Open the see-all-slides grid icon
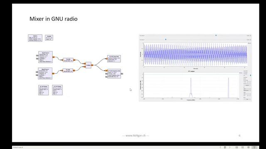Image resolution: width=266 pixels, height=149 pixels. point(225,147)
